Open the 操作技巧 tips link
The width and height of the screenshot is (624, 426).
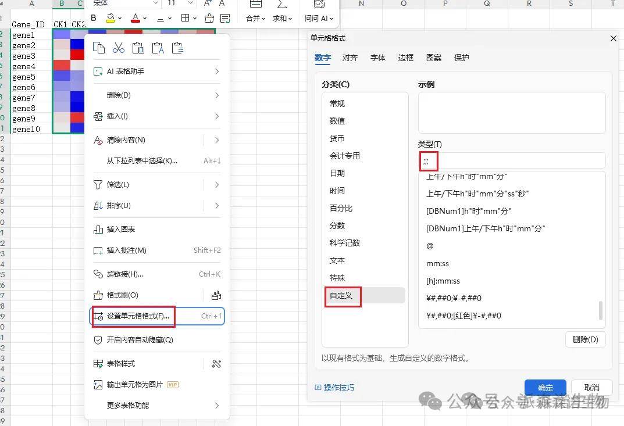tap(338, 388)
